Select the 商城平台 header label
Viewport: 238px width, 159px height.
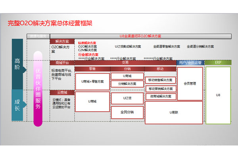click(x=62, y=63)
